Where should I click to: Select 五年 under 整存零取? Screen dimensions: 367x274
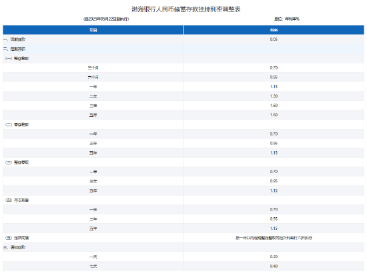93,190
